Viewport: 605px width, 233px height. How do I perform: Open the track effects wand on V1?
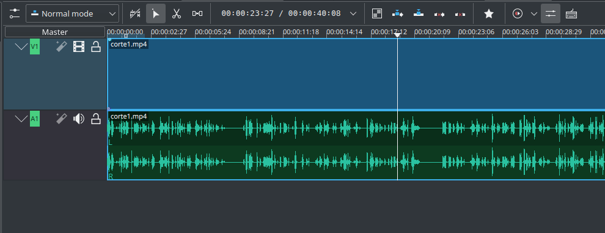[61, 47]
